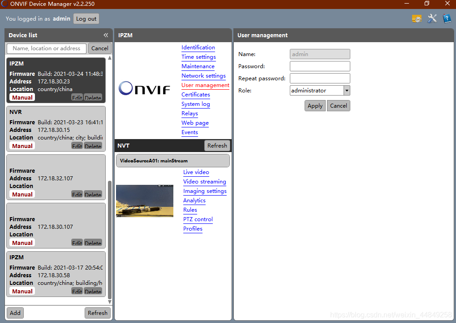Screen dimensions: 456x323
Task: Cancel the user management edit
Action: tap(338, 106)
